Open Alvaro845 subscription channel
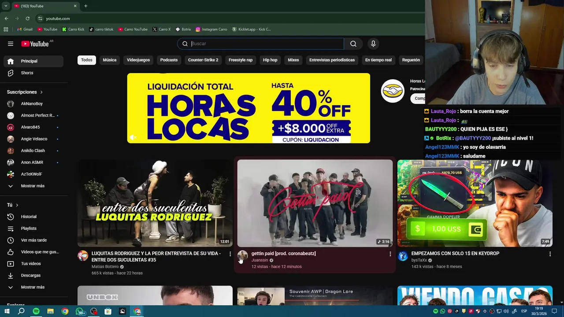The width and height of the screenshot is (564, 317). (x=33, y=127)
